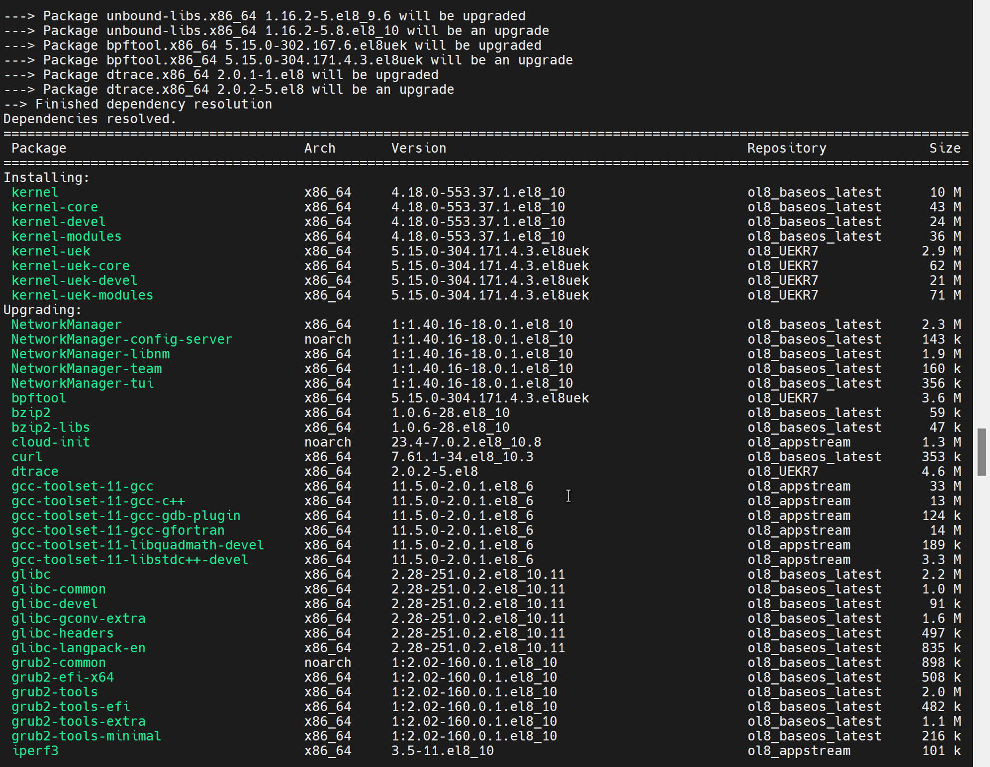Select the grub2-efi-x64 package name
The image size is (990, 767).
click(63, 677)
